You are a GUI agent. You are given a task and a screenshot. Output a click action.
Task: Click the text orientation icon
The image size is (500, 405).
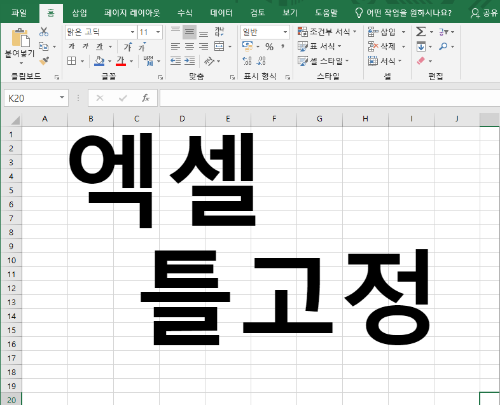coord(209,60)
